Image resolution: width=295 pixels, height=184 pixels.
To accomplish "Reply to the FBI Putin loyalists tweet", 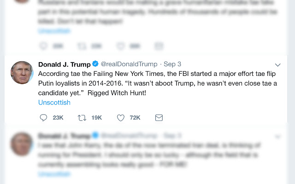I will [44, 118].
